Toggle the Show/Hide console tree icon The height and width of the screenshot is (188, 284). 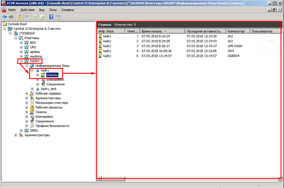(27, 17)
